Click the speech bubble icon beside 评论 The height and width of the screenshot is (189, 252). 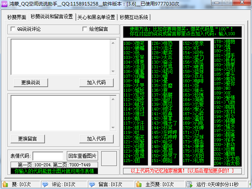(45, 184)
